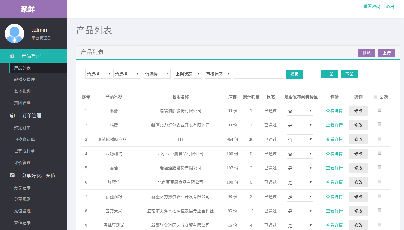This screenshot has width=404, height=230.
Task: Click the gift icon beside 产品管理
Action: click(12, 56)
